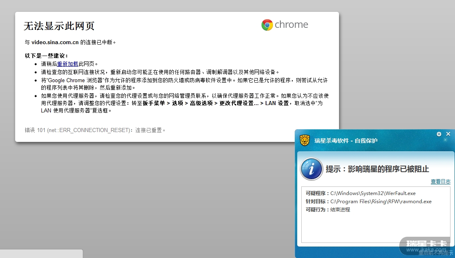Select the 可疑程序 WerFault.exe line
Image resolution: width=455 pixels, height=258 pixels.
[x=361, y=193]
